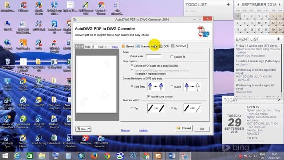Click the PDF to DWG logo graphic
The image size is (284, 160).
(203, 32)
